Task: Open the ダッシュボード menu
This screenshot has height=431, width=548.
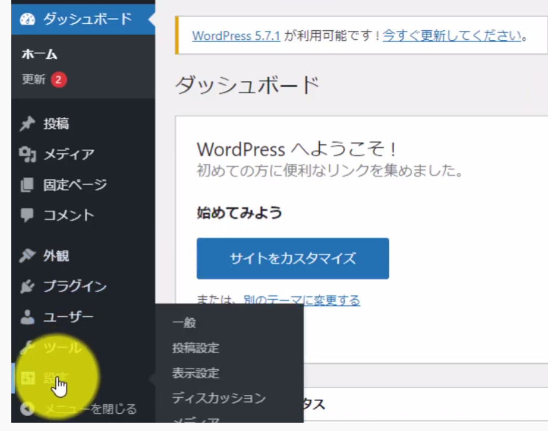Action: pyautogui.click(x=83, y=19)
